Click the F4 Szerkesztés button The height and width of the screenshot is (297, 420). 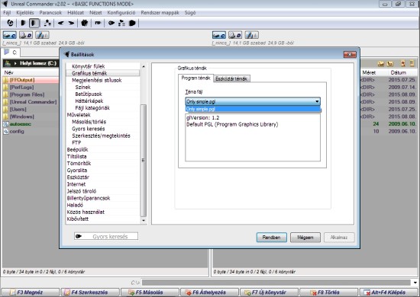90,292
